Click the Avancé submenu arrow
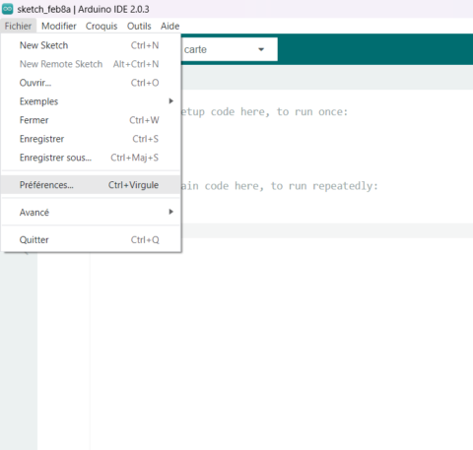The width and height of the screenshot is (473, 450). [170, 212]
